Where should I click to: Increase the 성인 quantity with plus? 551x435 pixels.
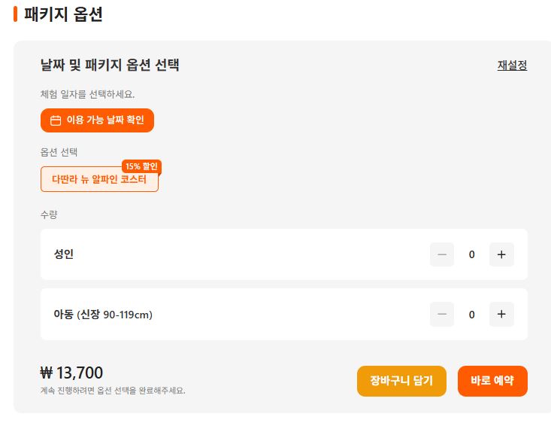tap(501, 254)
